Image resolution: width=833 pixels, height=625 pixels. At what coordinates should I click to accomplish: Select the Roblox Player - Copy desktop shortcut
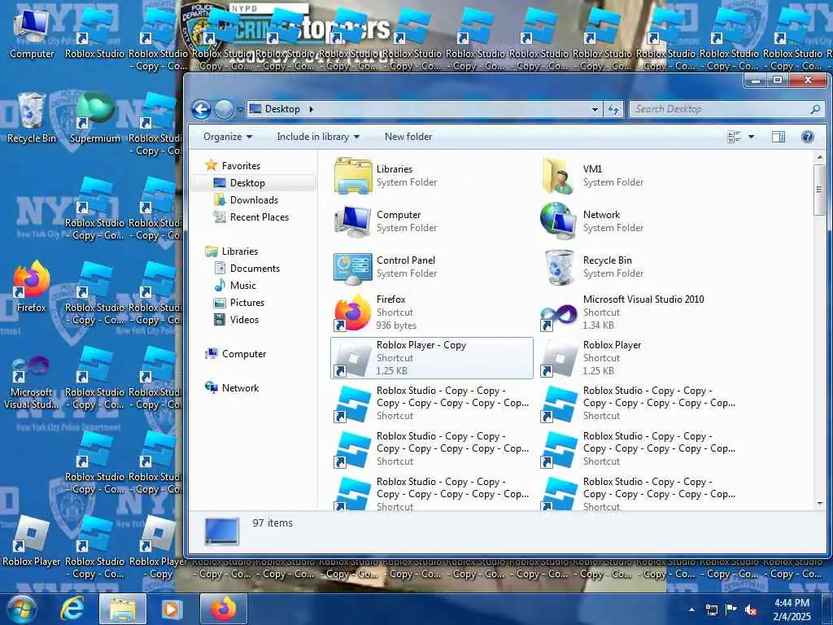[x=159, y=548]
